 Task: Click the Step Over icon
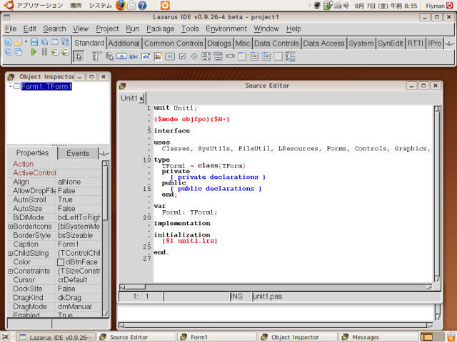(x=65, y=52)
